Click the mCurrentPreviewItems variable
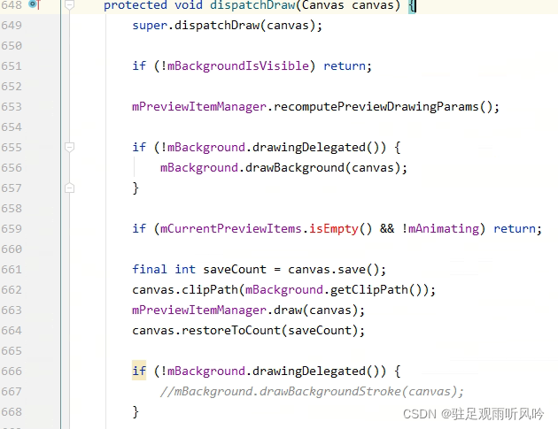 (x=230, y=228)
